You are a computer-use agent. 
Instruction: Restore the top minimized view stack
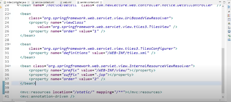coord(229,3)
